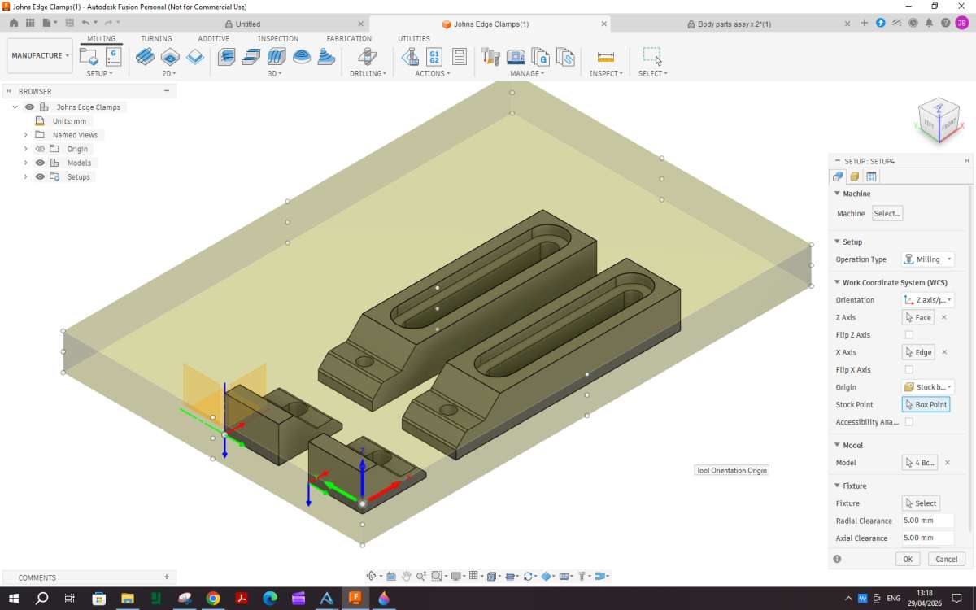
Task: Switch to the UTILITIES ribbon tab
Action: tap(414, 38)
